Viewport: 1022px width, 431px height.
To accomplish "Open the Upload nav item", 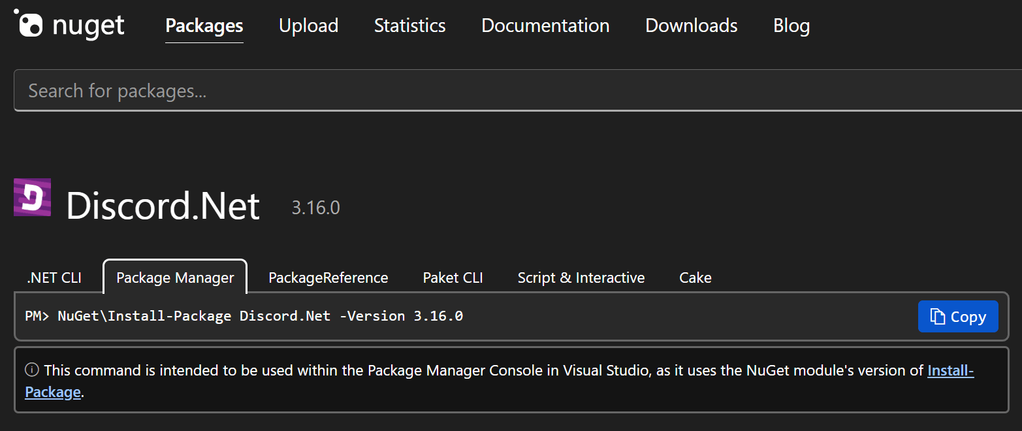I will coord(308,25).
